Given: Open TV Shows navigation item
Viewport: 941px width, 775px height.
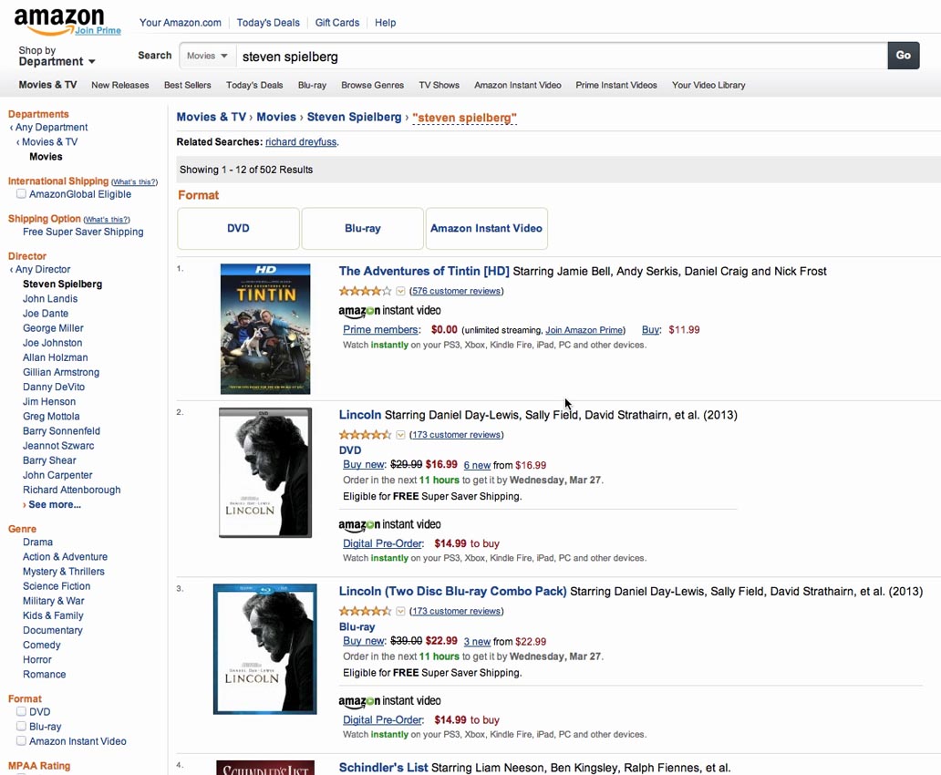Looking at the screenshot, I should click(439, 85).
